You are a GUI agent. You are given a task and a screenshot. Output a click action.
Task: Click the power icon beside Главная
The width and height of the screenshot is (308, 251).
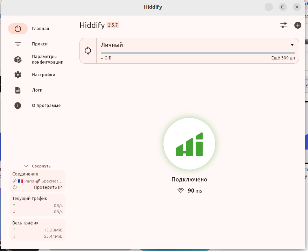click(x=18, y=29)
